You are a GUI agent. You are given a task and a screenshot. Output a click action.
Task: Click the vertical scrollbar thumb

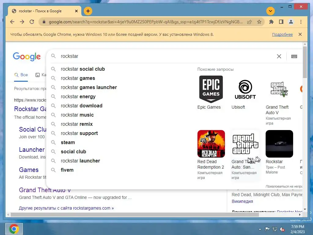tap(305, 62)
